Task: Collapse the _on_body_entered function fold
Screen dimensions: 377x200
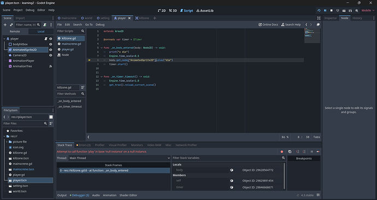Action: (102, 48)
